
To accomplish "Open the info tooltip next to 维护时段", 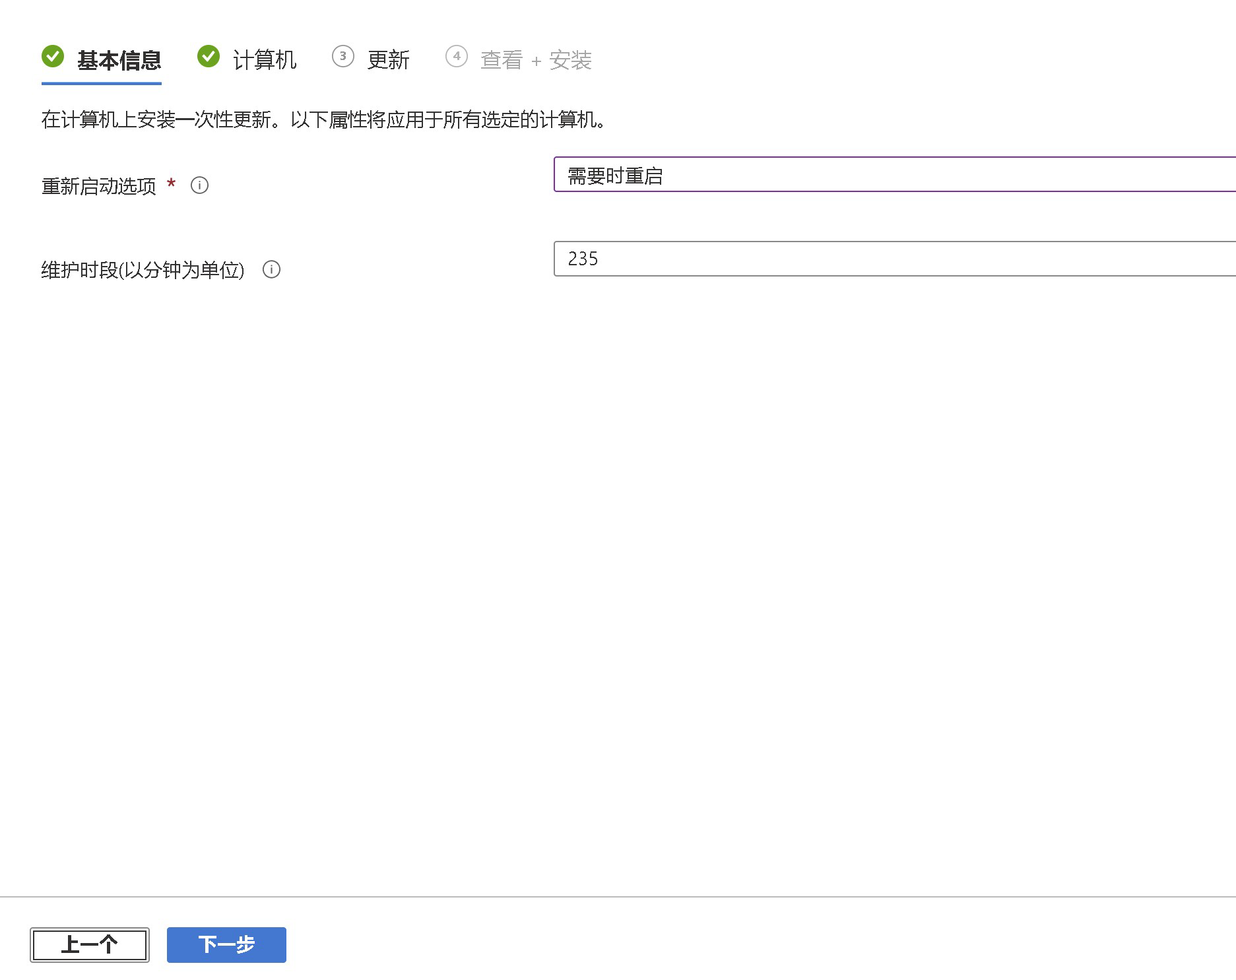I will pyautogui.click(x=271, y=270).
